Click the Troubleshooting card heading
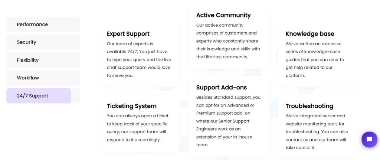This screenshot has height=160, width=380. [309, 106]
